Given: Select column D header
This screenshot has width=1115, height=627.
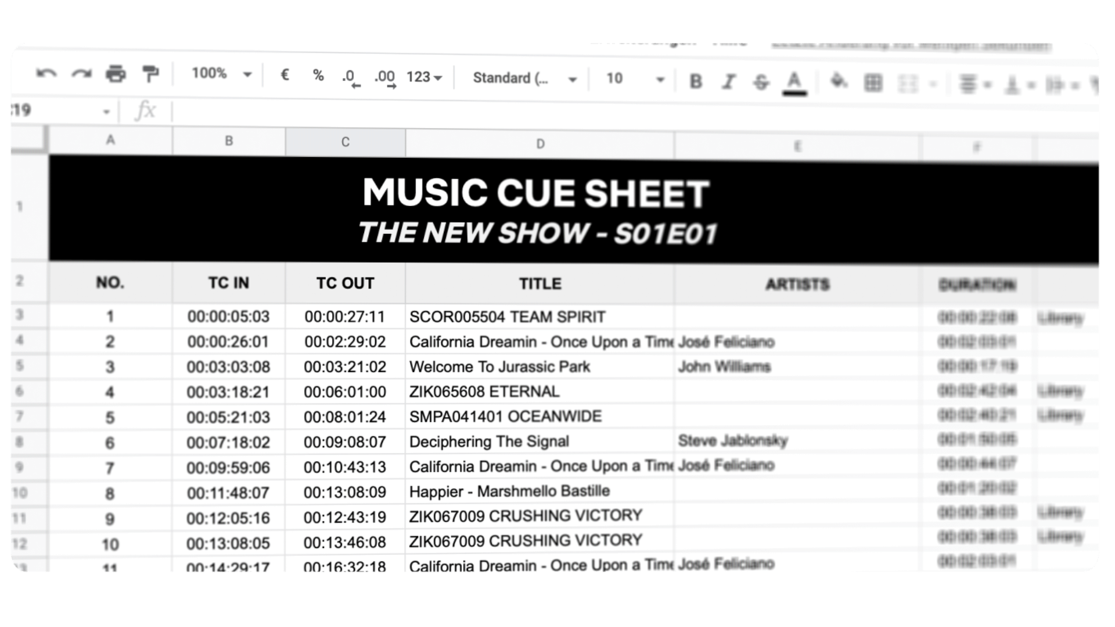Looking at the screenshot, I should tap(540, 144).
